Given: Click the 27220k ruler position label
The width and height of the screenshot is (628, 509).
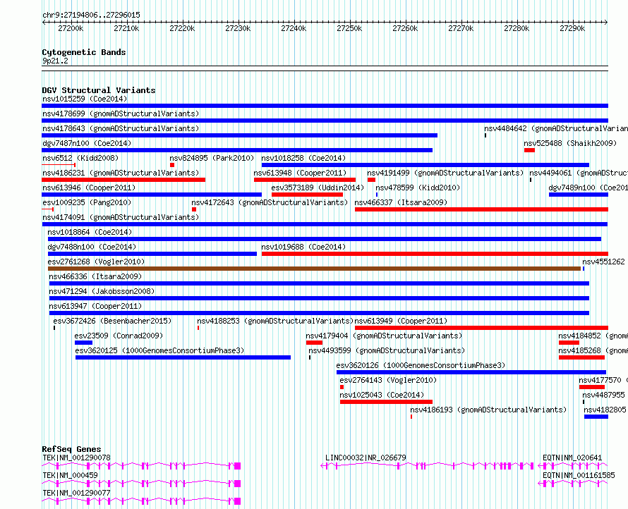Looking at the screenshot, I should click(x=182, y=28).
